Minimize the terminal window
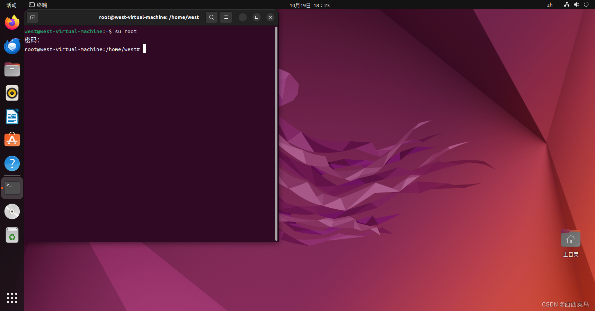595x311 pixels. point(243,17)
